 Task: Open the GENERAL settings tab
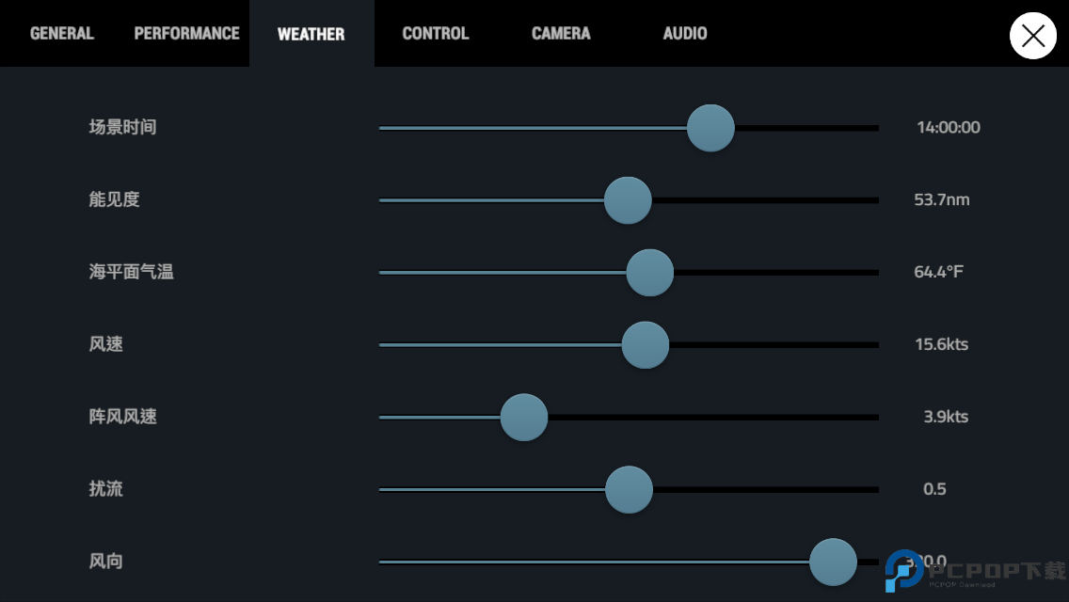62,34
